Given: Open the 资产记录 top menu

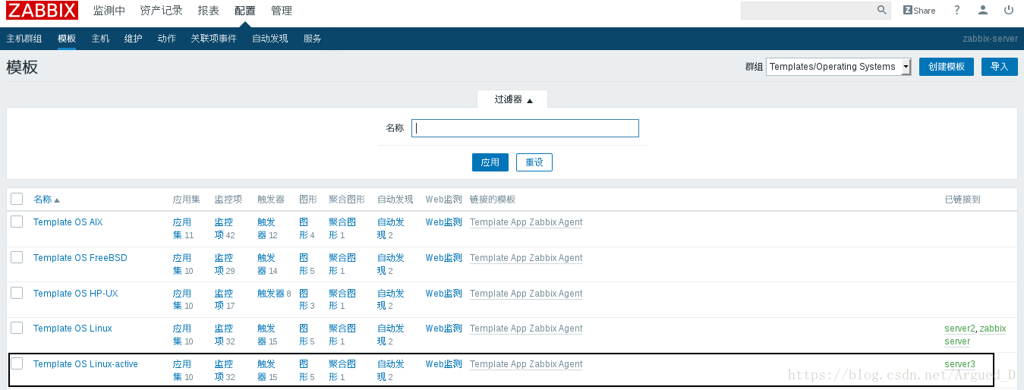Looking at the screenshot, I should pyautogui.click(x=161, y=11).
